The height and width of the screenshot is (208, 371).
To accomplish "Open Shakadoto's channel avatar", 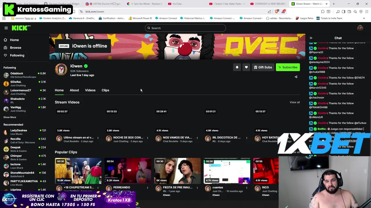I will [6, 101].
